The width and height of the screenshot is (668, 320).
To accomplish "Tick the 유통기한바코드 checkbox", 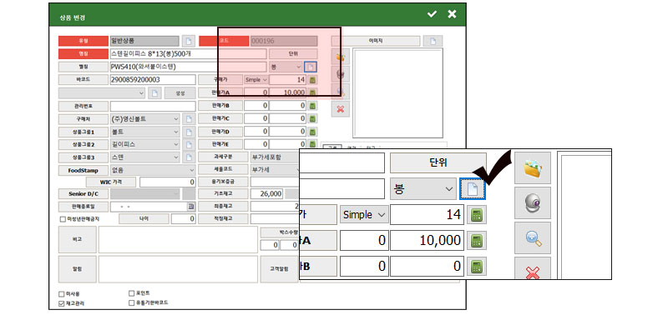I will pyautogui.click(x=131, y=302).
